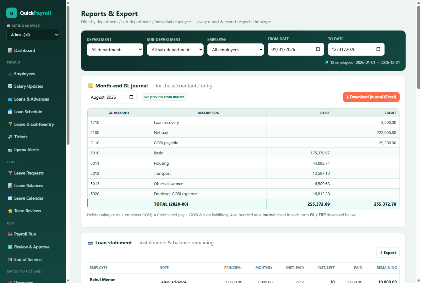
Task: Open the Employee filter dropdown
Action: click(x=236, y=50)
